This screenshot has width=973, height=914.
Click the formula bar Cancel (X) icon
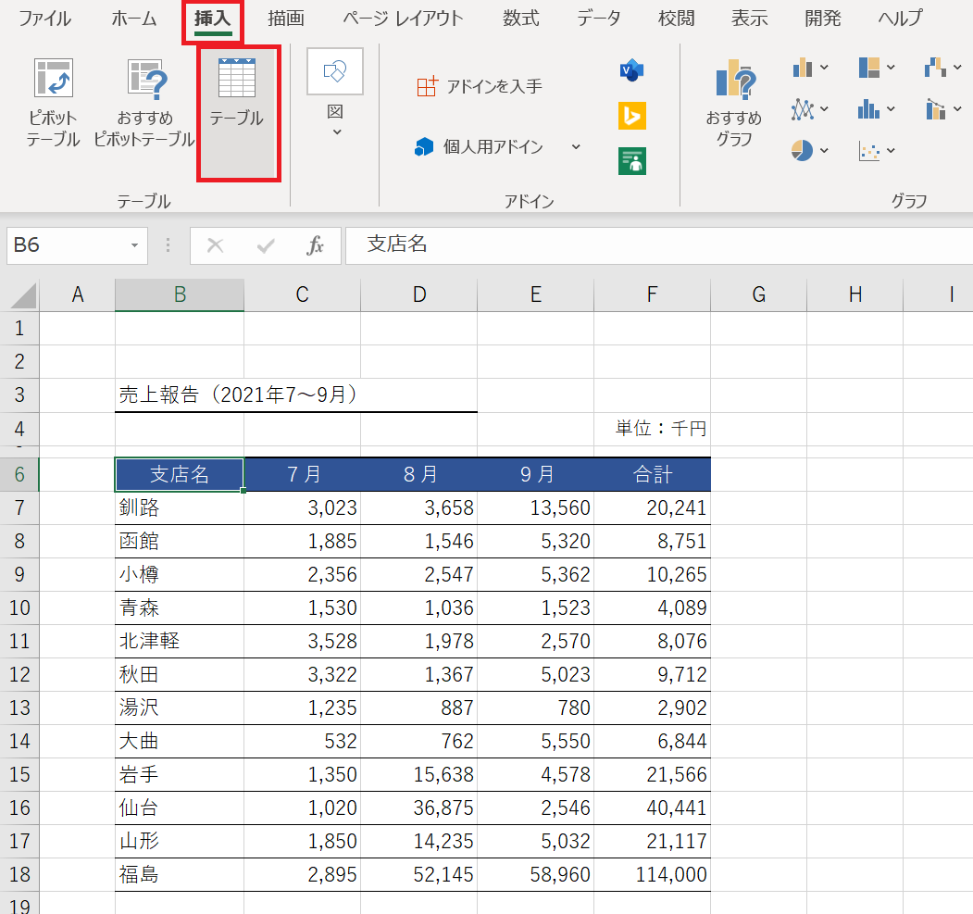216,245
